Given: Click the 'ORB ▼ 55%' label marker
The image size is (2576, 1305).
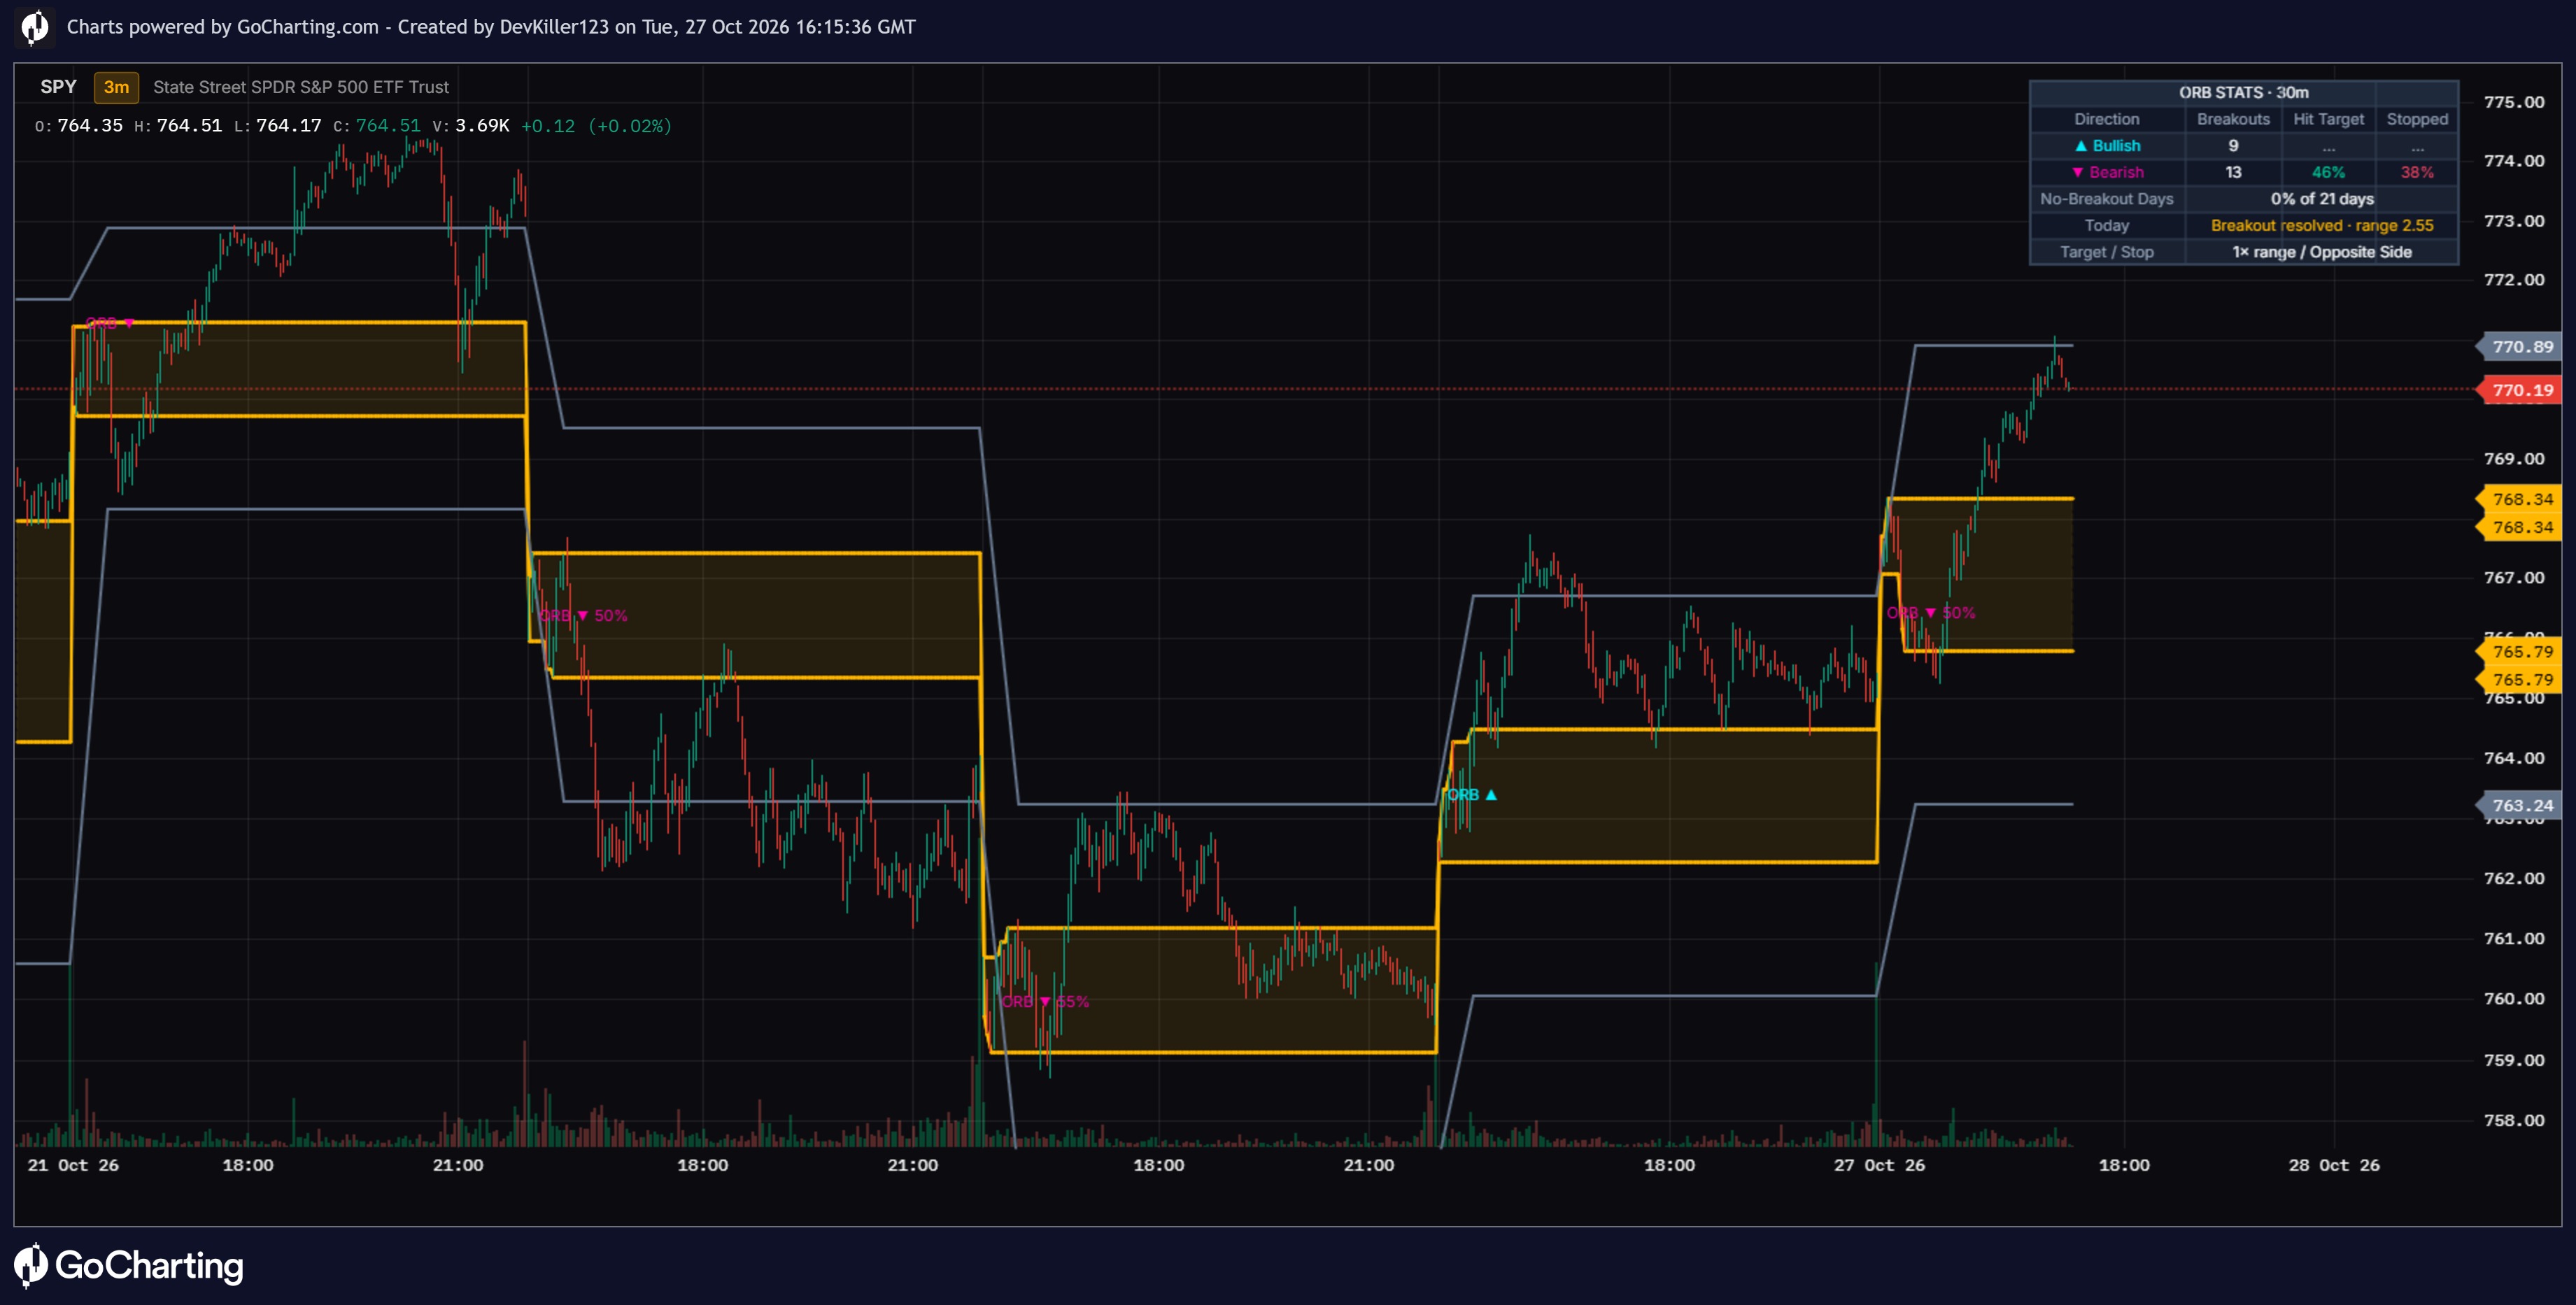Looking at the screenshot, I should 1045,1001.
